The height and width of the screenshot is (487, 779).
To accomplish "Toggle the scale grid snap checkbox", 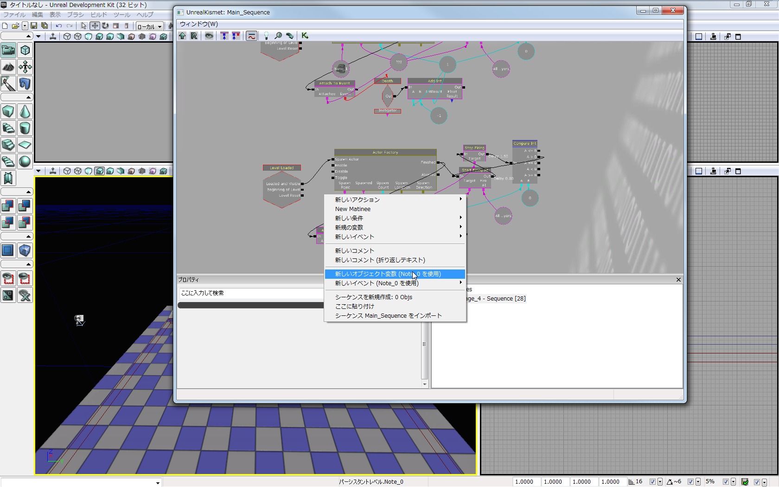I will [x=726, y=482].
